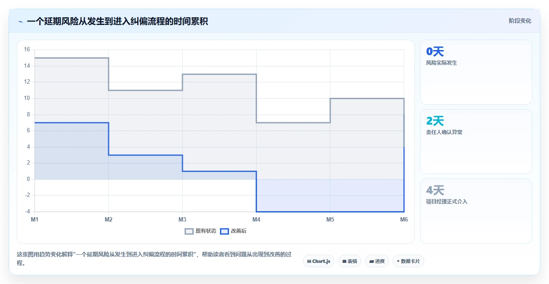Toggle the 改善后 legend swatch

coord(224,231)
